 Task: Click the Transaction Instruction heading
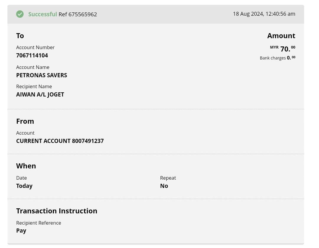(57, 211)
